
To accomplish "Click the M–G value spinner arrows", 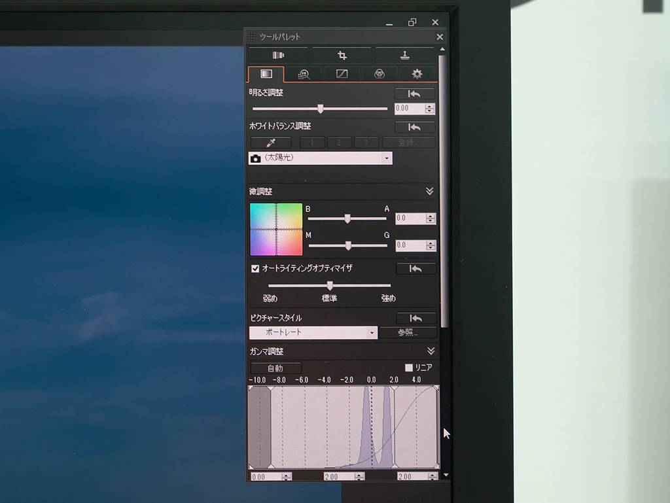I will 431,245.
